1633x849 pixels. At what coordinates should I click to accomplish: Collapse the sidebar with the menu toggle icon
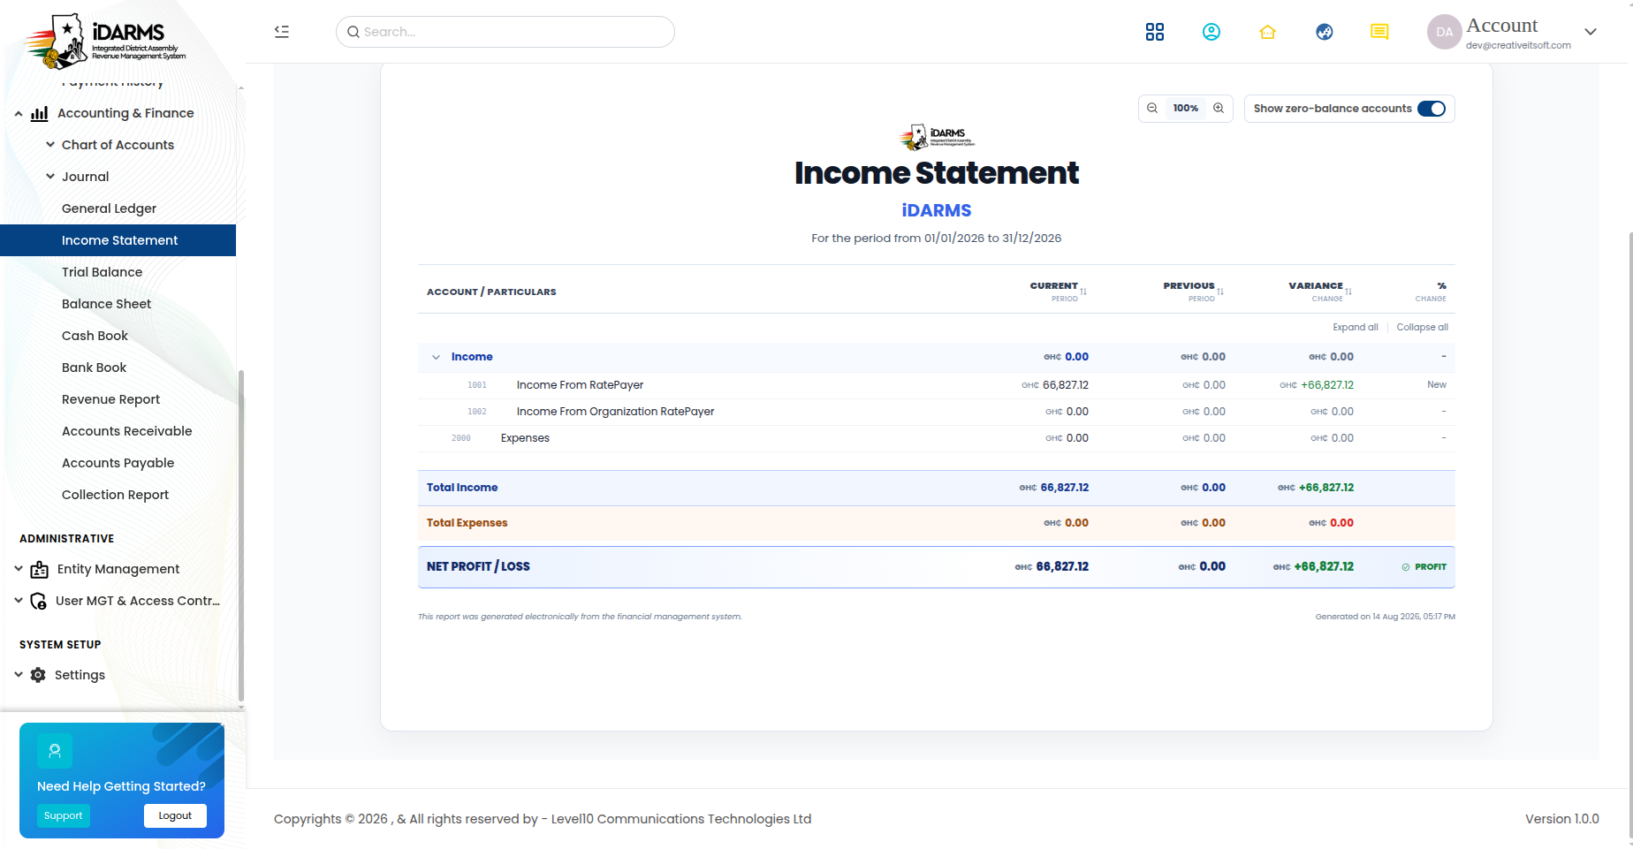click(282, 32)
